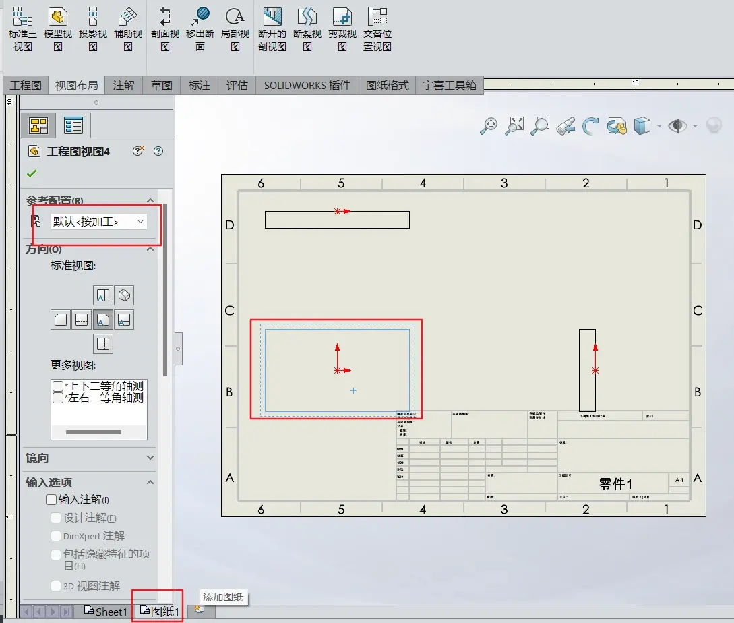734x623 pixels.
Task: Open the 图纸格式 tab
Action: coord(387,85)
